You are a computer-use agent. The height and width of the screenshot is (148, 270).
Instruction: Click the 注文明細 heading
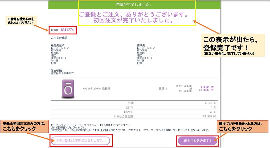tap(56, 71)
